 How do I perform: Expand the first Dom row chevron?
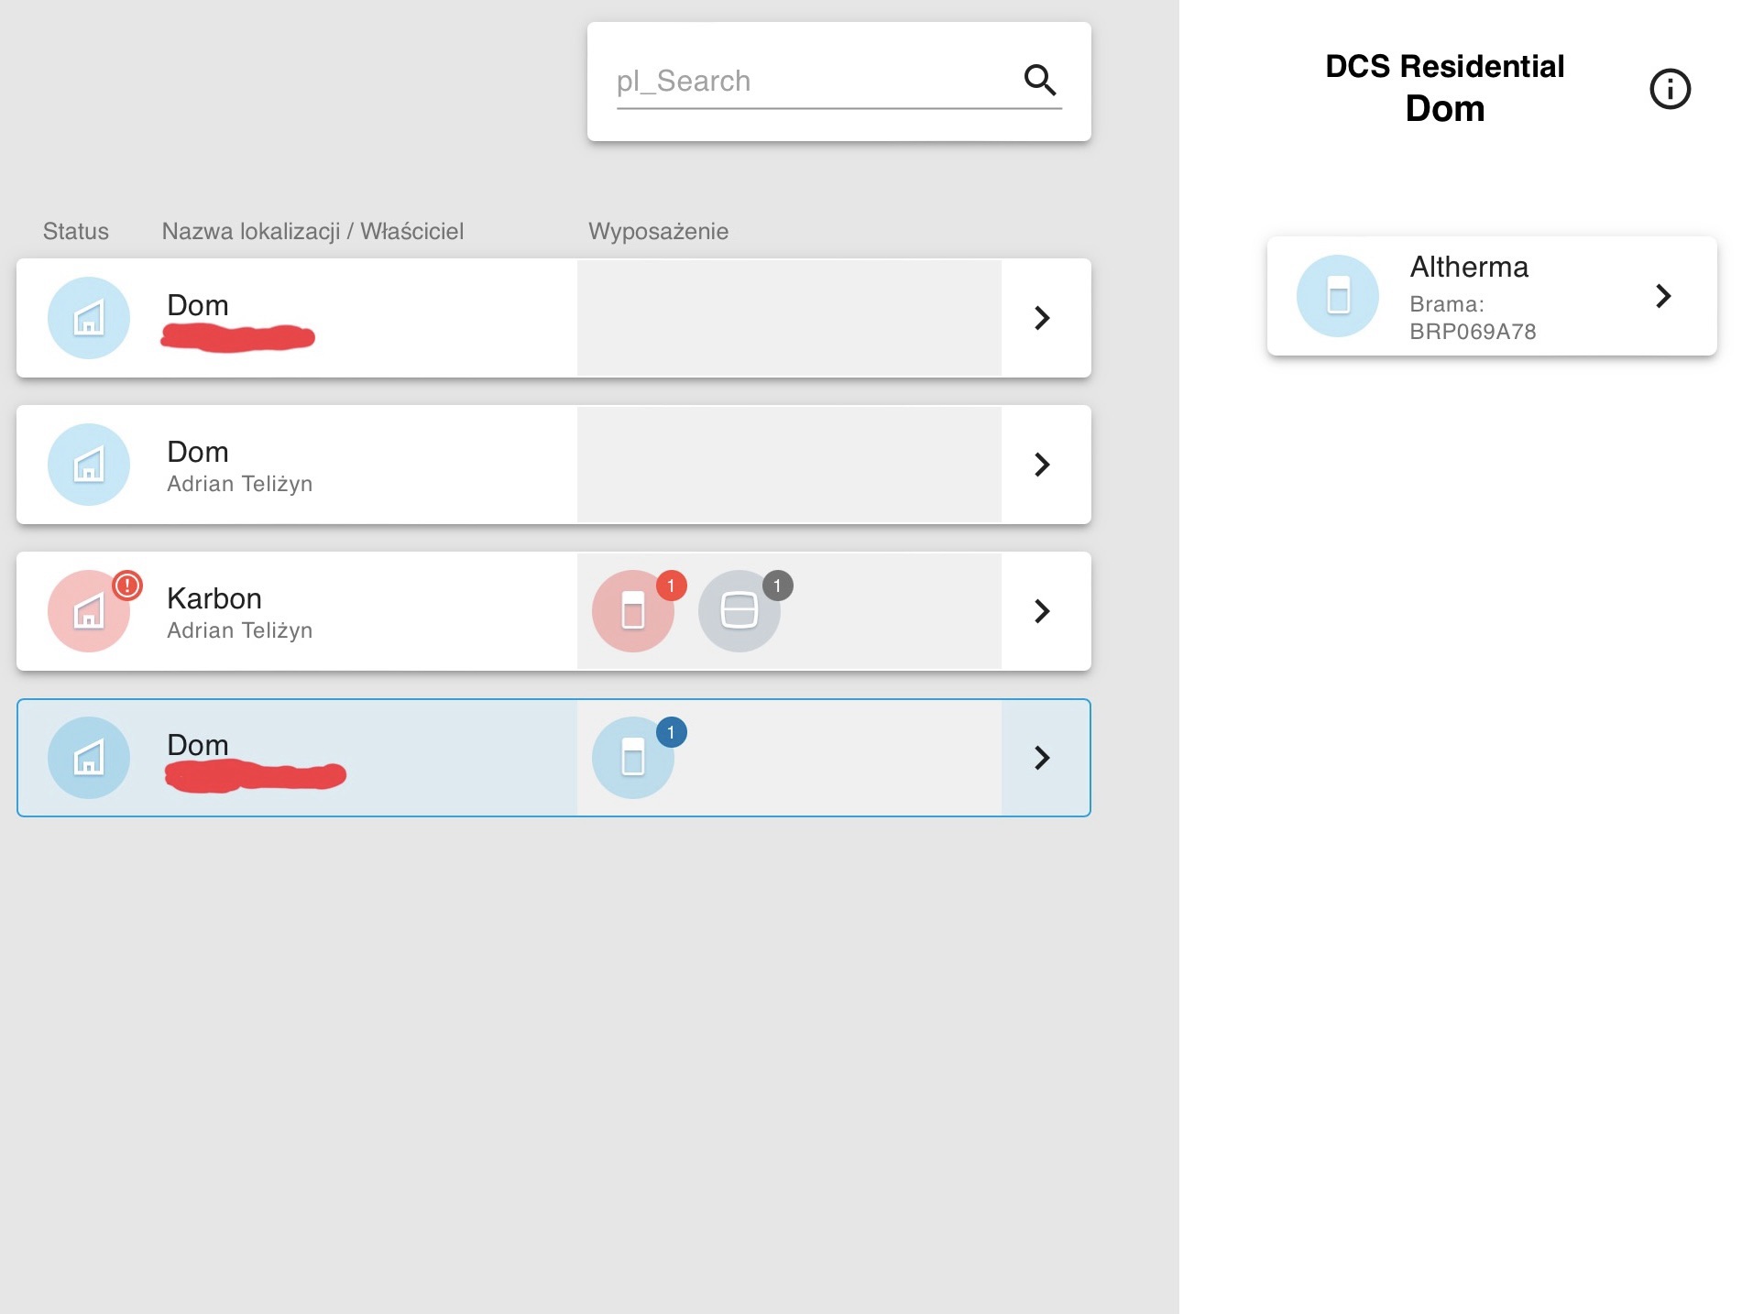[1042, 318]
